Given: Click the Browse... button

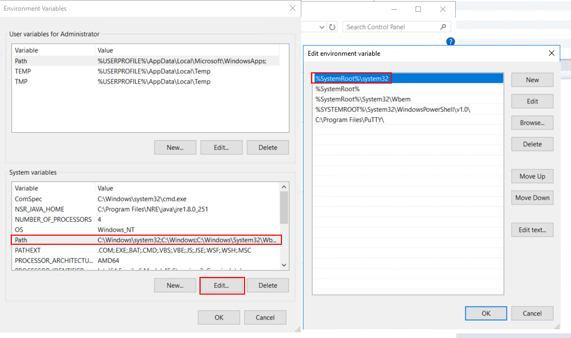Looking at the screenshot, I should click(532, 122).
